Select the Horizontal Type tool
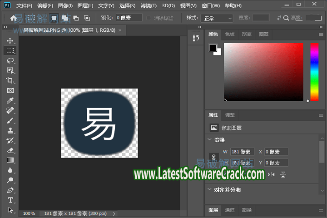The image size is (327, 218). coord(10,200)
